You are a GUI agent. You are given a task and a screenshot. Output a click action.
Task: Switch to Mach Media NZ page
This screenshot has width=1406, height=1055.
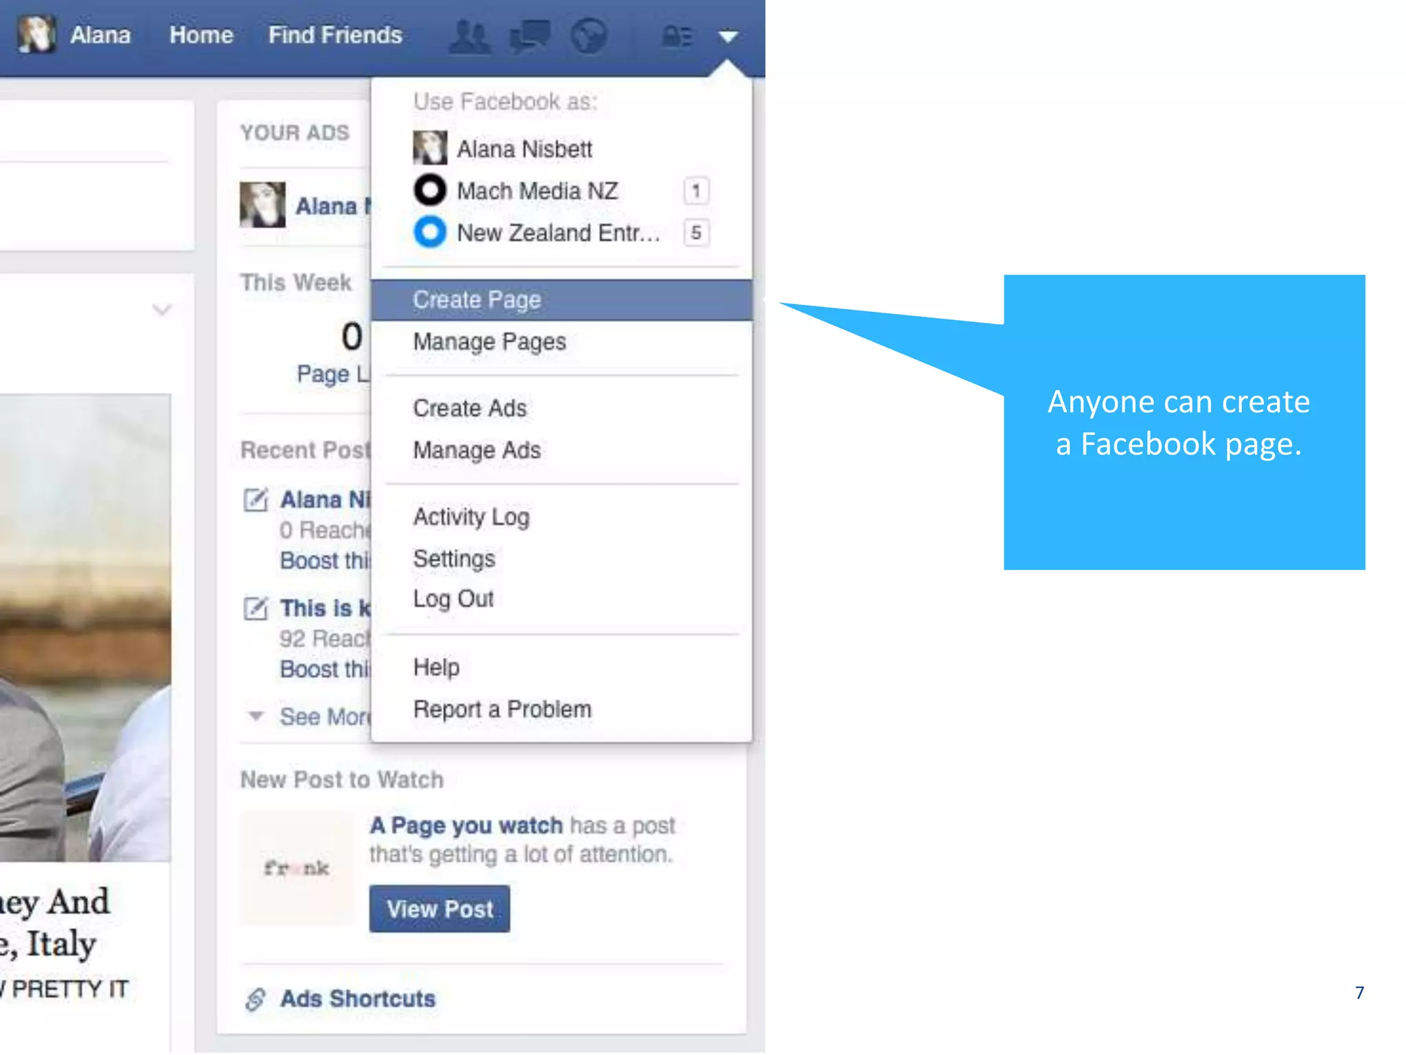pos(562,190)
